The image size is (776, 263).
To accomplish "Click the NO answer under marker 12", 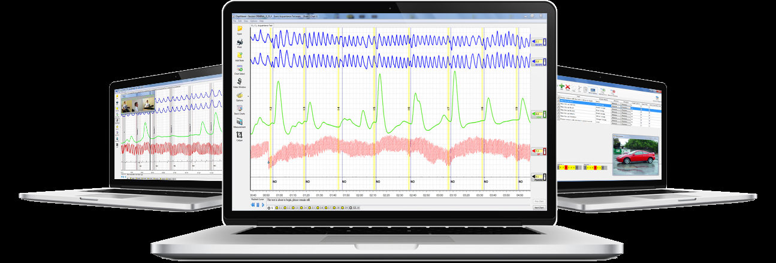I will coord(274,182).
